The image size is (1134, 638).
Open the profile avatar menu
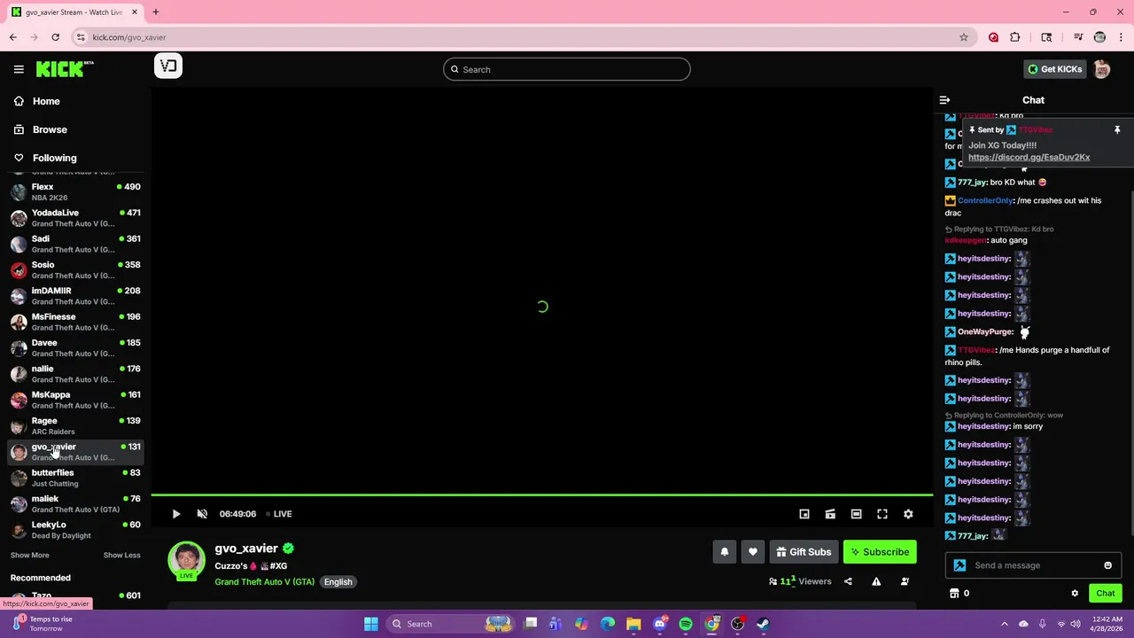pyautogui.click(x=1101, y=69)
